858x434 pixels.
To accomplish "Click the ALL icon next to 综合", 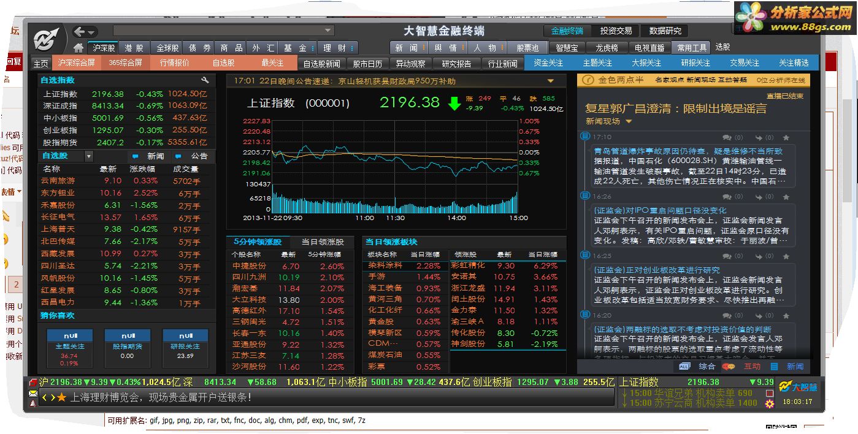I will [x=685, y=367].
